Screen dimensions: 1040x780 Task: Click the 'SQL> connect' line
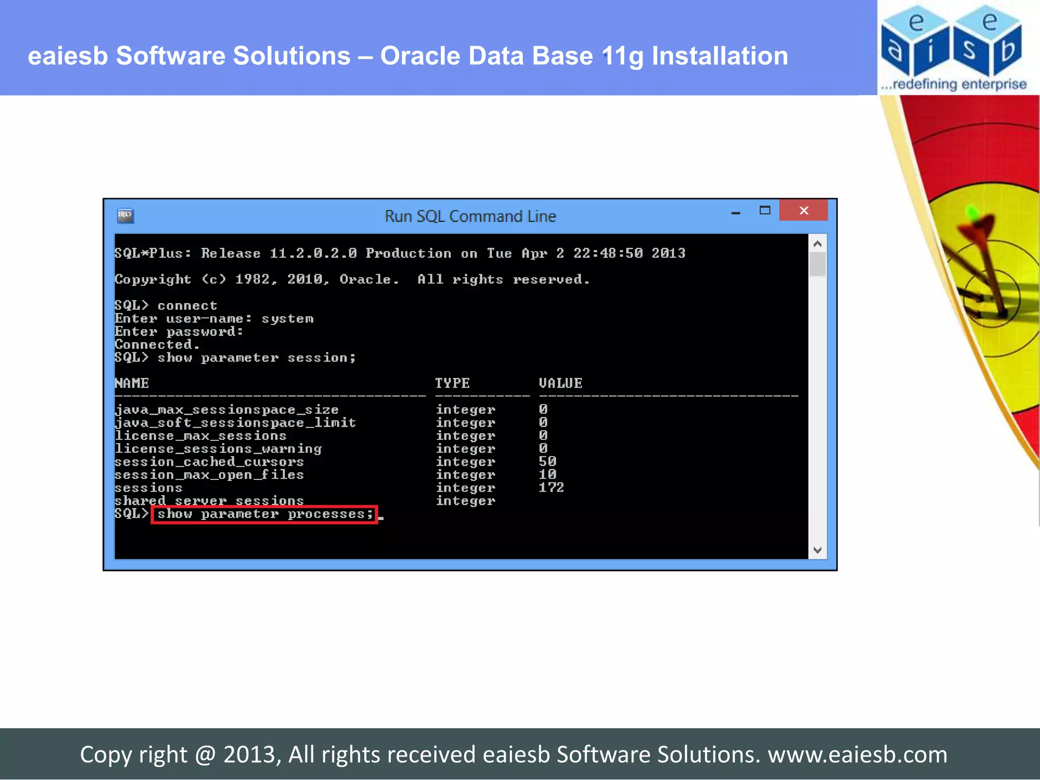pos(166,305)
